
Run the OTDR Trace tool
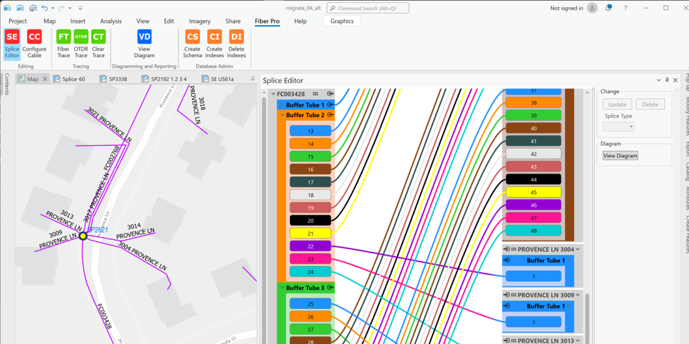click(81, 44)
